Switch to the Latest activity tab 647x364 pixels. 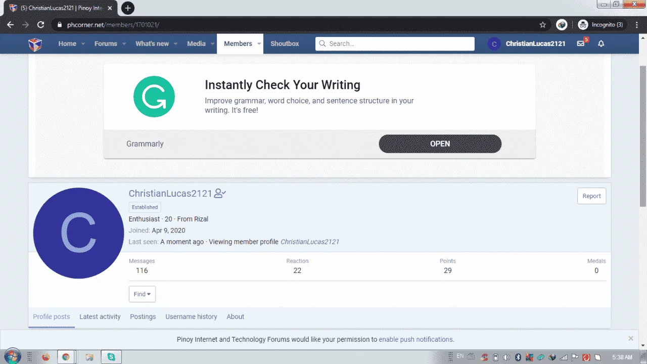(x=100, y=317)
